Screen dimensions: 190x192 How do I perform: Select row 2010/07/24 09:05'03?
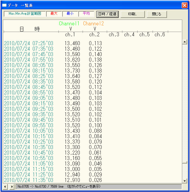pyautogui.click(x=53, y=98)
